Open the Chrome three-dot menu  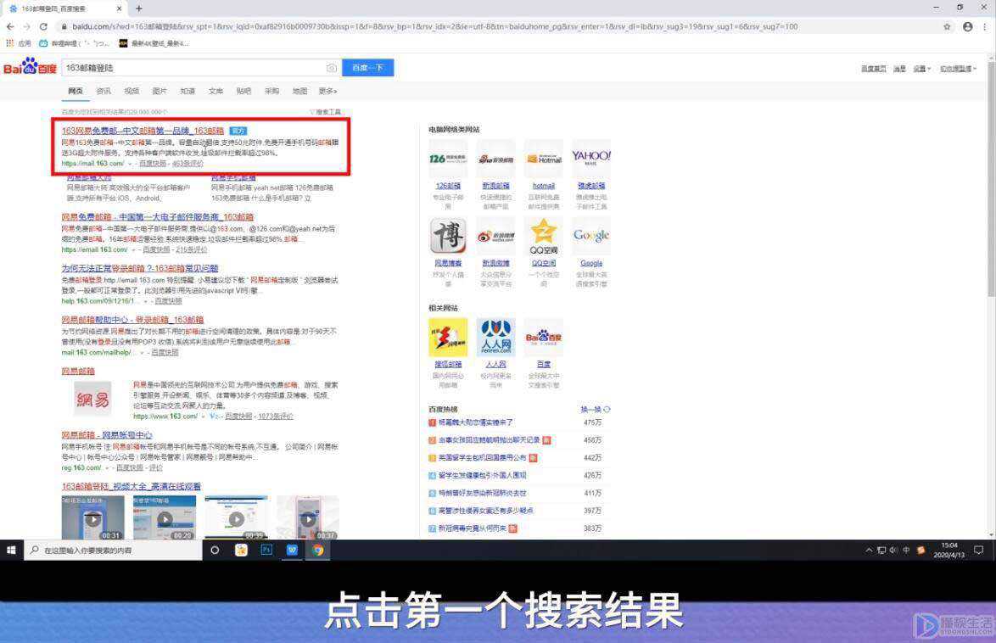(985, 26)
